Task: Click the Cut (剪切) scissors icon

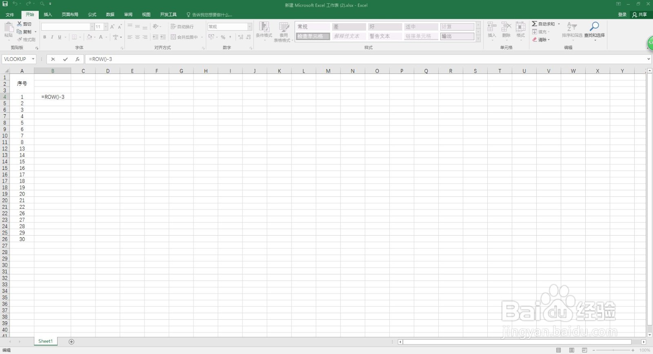Action: (19, 24)
